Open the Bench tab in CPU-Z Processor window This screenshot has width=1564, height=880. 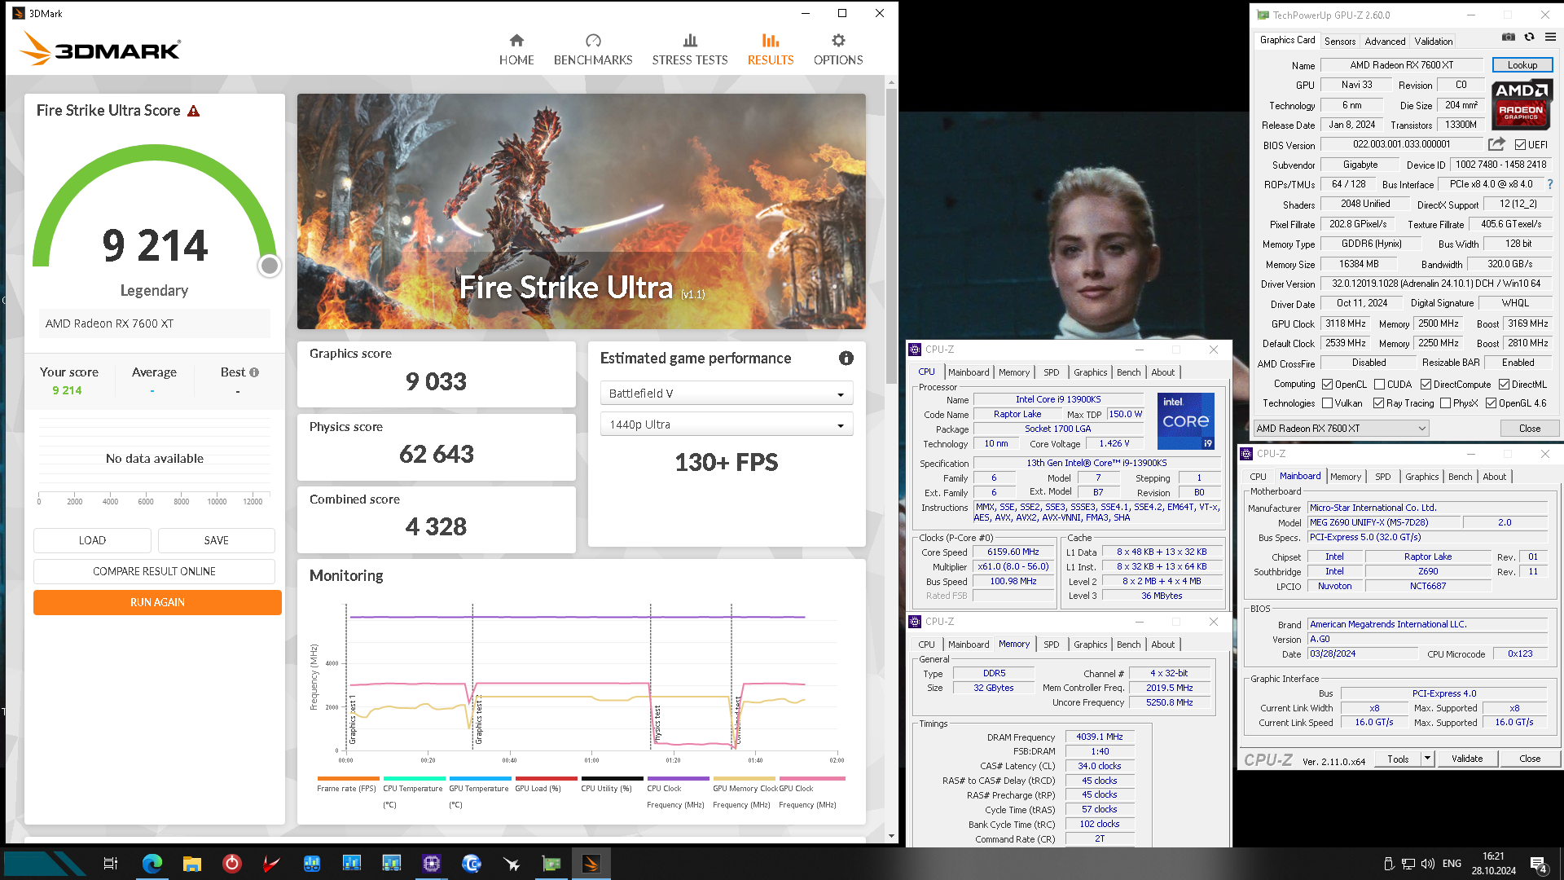[1129, 372]
